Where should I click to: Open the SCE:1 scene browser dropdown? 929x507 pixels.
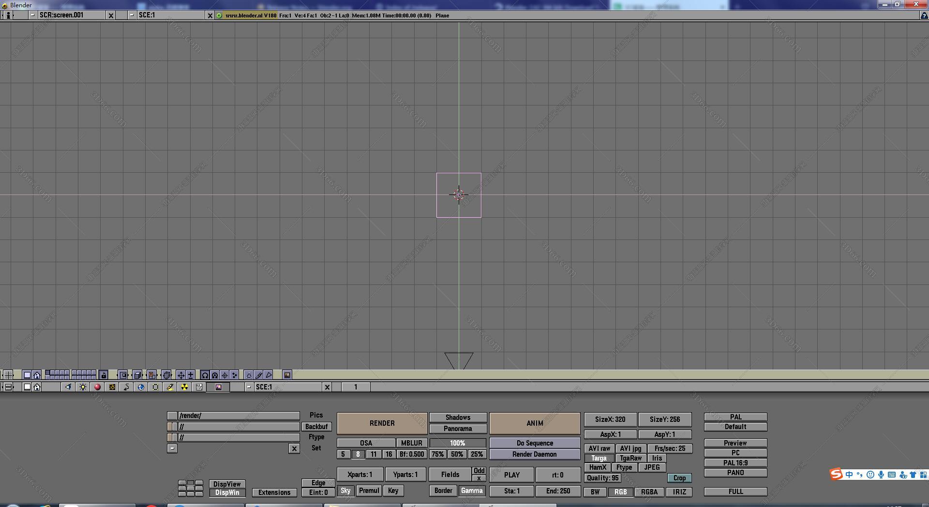click(x=132, y=15)
